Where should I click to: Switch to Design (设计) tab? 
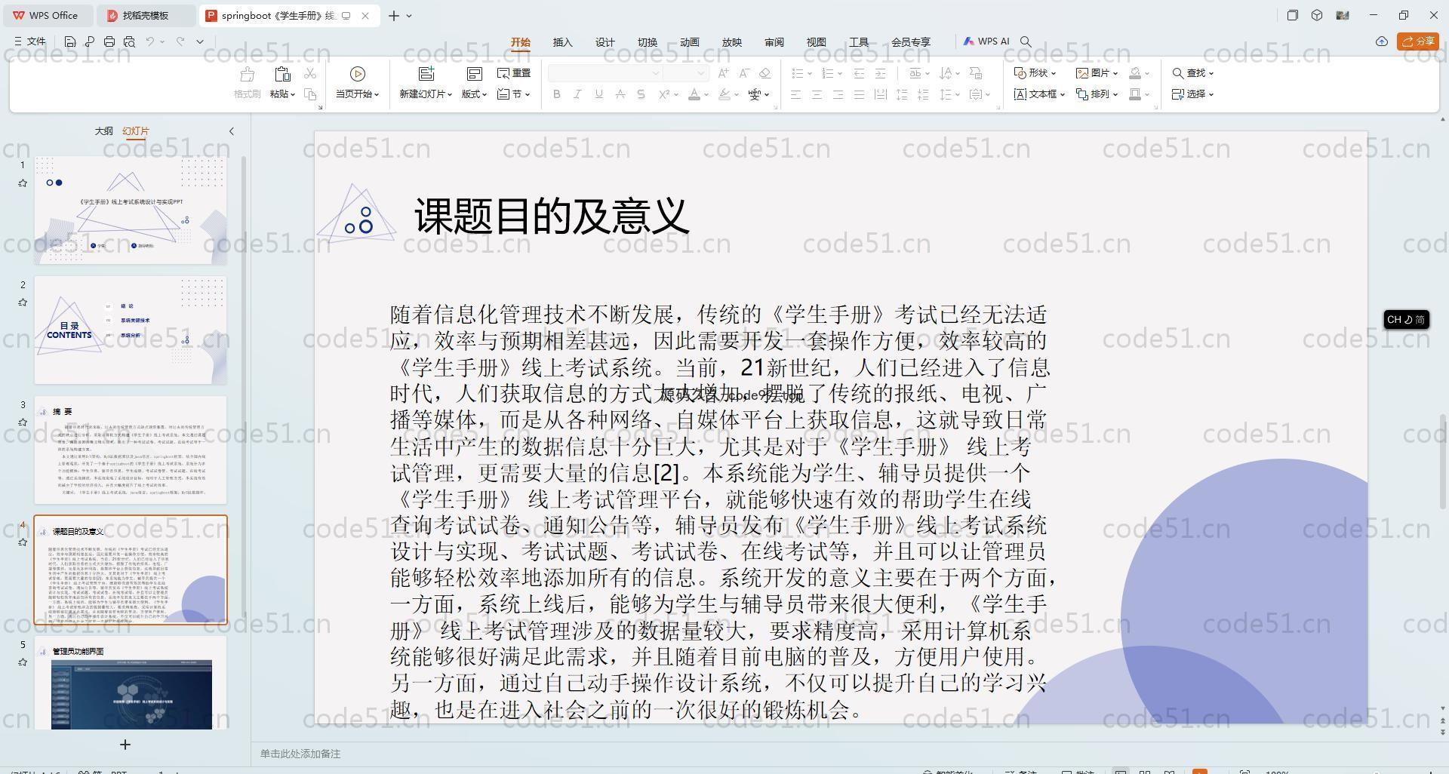click(x=605, y=42)
